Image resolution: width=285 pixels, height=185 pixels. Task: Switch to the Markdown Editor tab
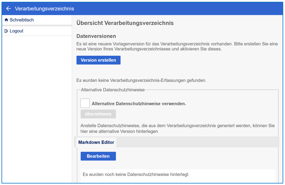96,142
